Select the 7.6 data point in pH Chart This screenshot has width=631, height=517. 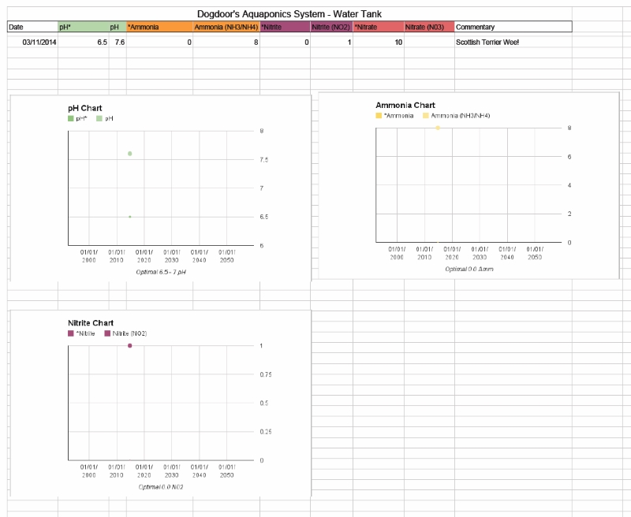pos(129,154)
